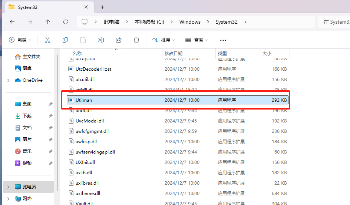350x205 pixels.
Task: Expand chevron after System32 in breadcrumb
Action: click(x=245, y=22)
